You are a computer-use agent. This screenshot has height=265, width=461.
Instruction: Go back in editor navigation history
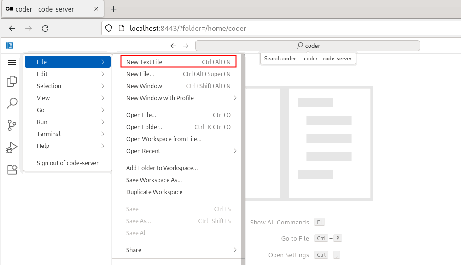click(174, 46)
